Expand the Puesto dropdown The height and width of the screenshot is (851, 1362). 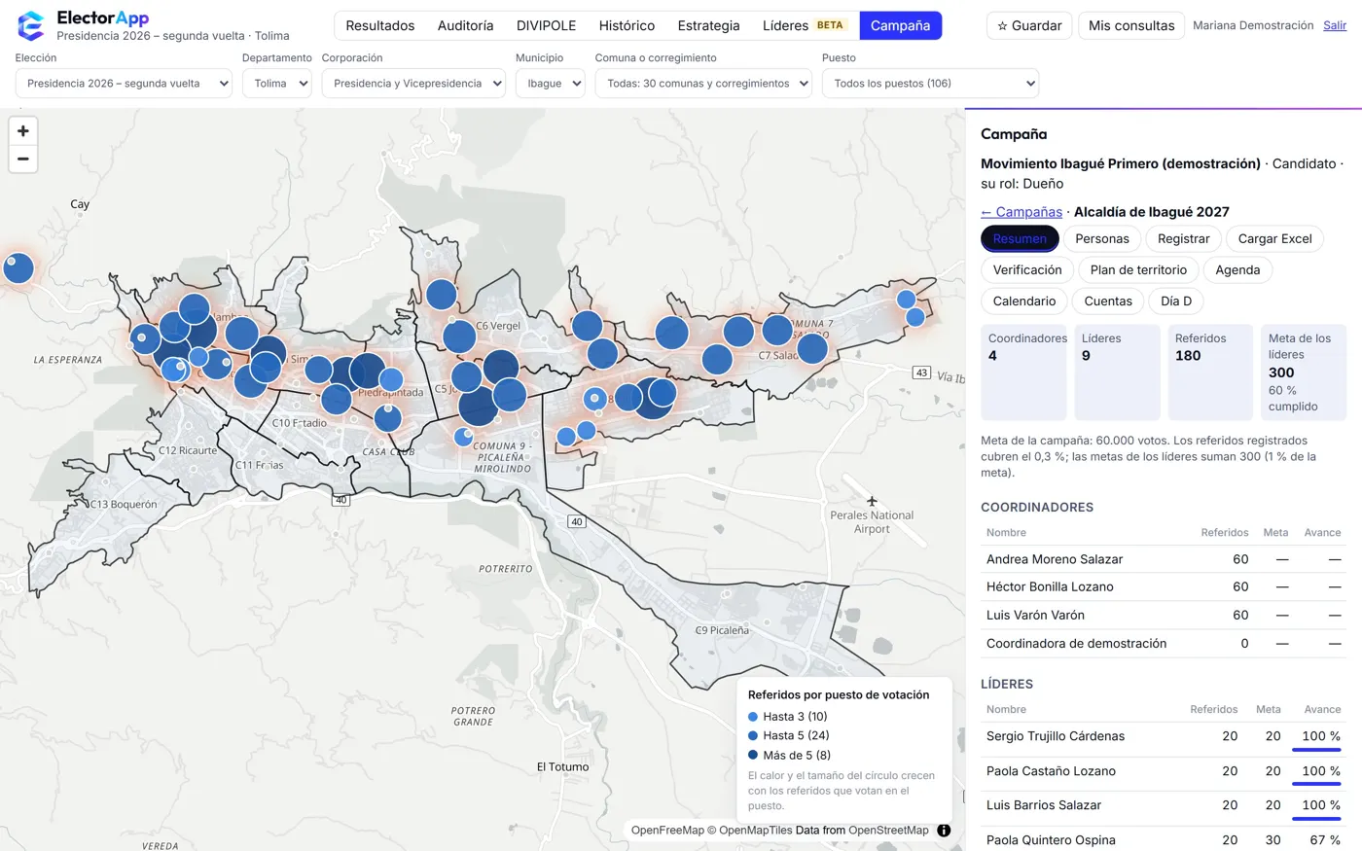coord(930,84)
